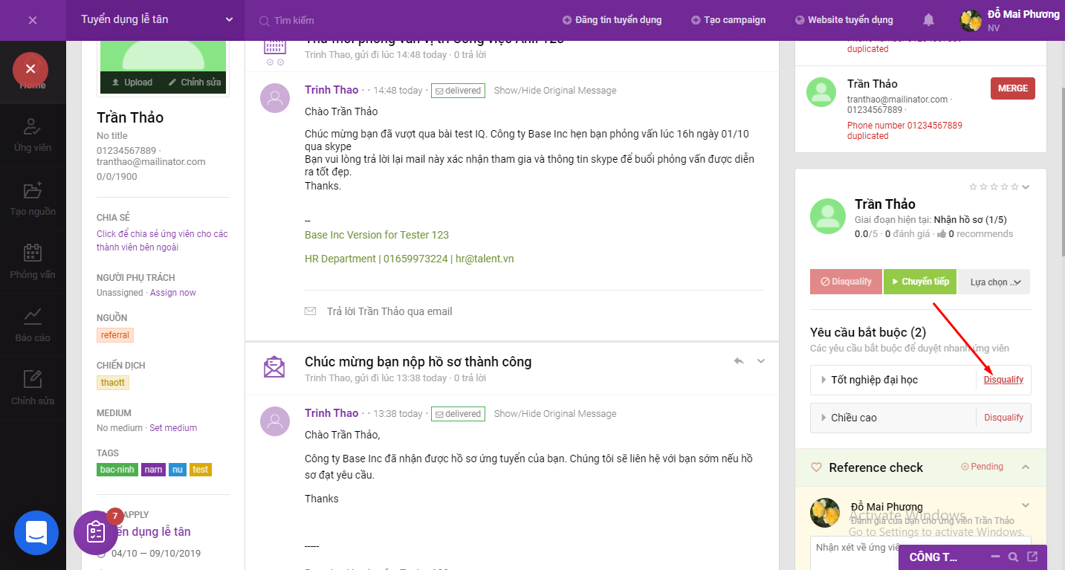Viewport: 1065px width, 570px height.
Task: Open the blue chat support widget
Action: pos(36,533)
